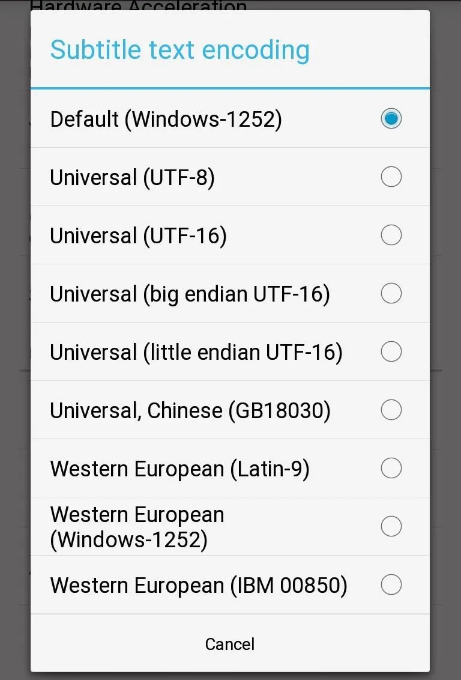Choose the Universal (UTF-8) text label

pyautogui.click(x=132, y=178)
